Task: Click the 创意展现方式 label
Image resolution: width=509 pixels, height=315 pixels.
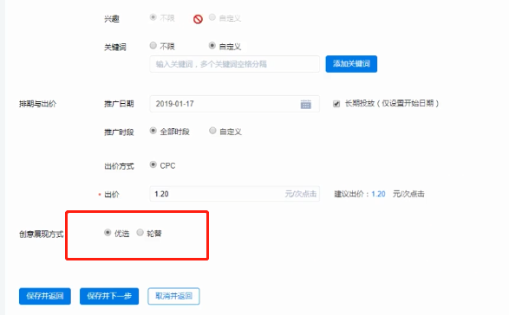Action: (x=42, y=234)
